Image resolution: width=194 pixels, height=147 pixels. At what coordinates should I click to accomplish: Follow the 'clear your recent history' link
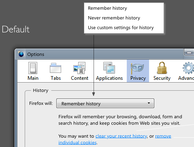coord(121,136)
